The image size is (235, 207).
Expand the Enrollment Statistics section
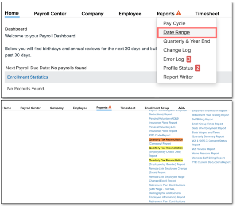(28, 77)
